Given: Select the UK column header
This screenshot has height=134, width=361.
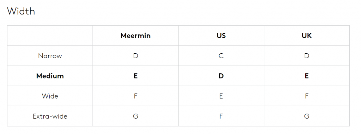Looking at the screenshot, I should [x=307, y=36].
